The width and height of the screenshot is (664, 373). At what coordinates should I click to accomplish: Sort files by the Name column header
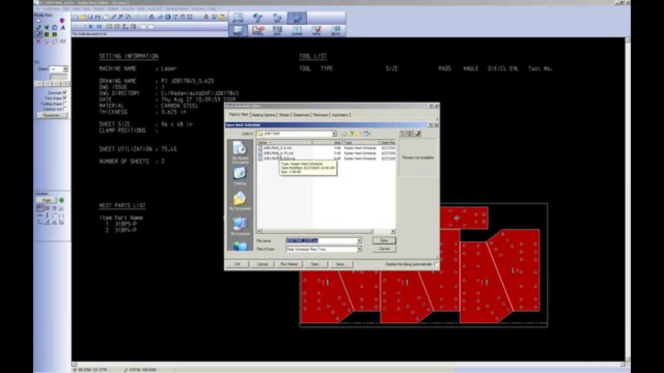tap(285, 142)
